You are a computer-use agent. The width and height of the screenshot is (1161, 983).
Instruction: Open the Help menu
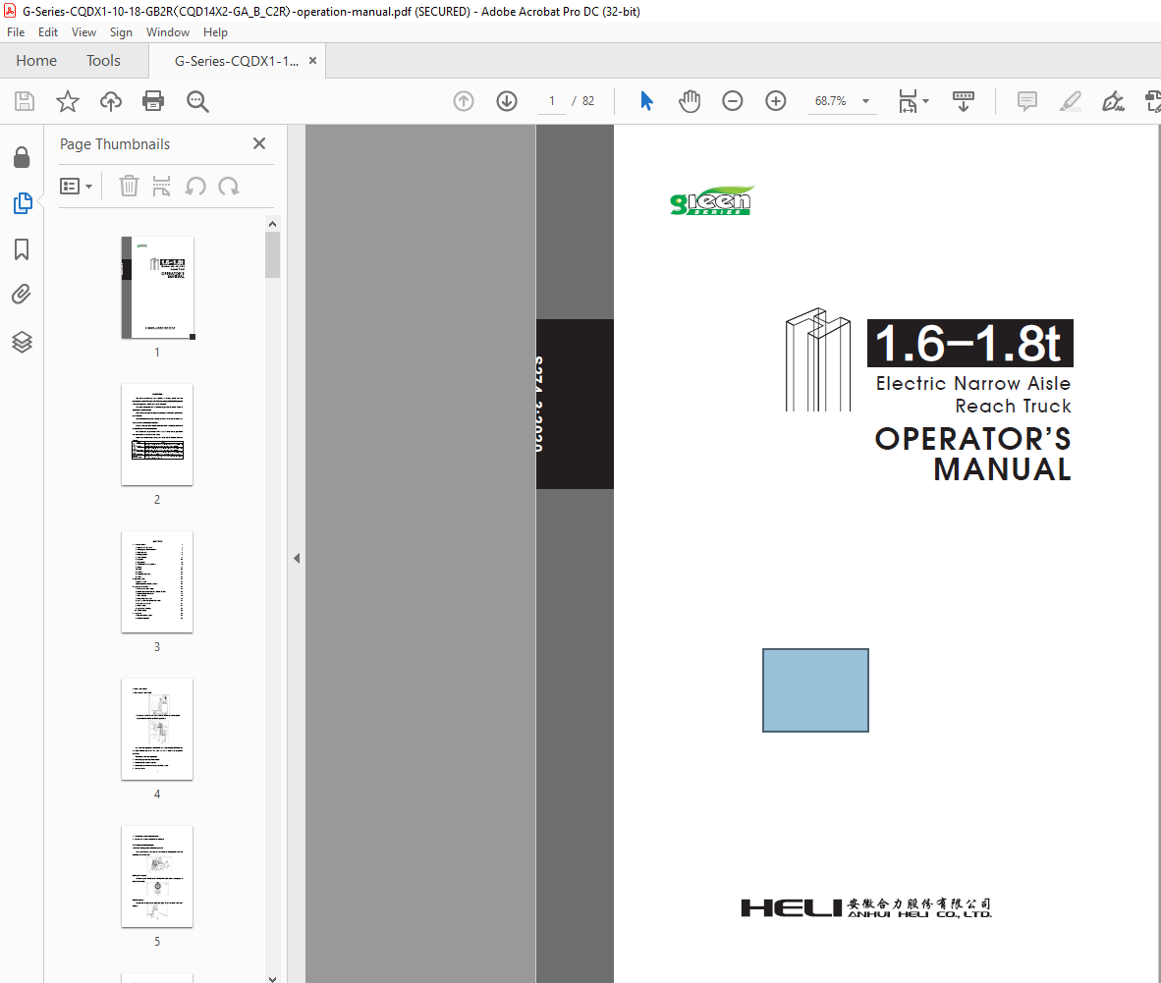click(x=215, y=31)
